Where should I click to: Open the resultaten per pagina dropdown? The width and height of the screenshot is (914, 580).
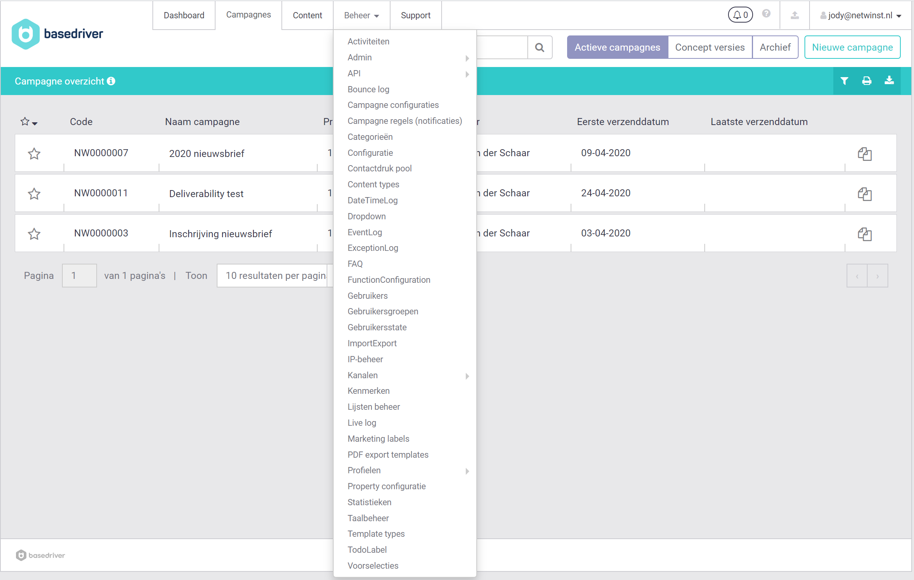pyautogui.click(x=275, y=276)
